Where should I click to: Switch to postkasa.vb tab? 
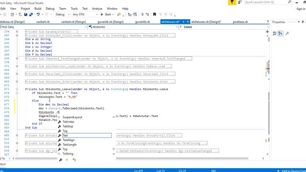[x=240, y=22]
